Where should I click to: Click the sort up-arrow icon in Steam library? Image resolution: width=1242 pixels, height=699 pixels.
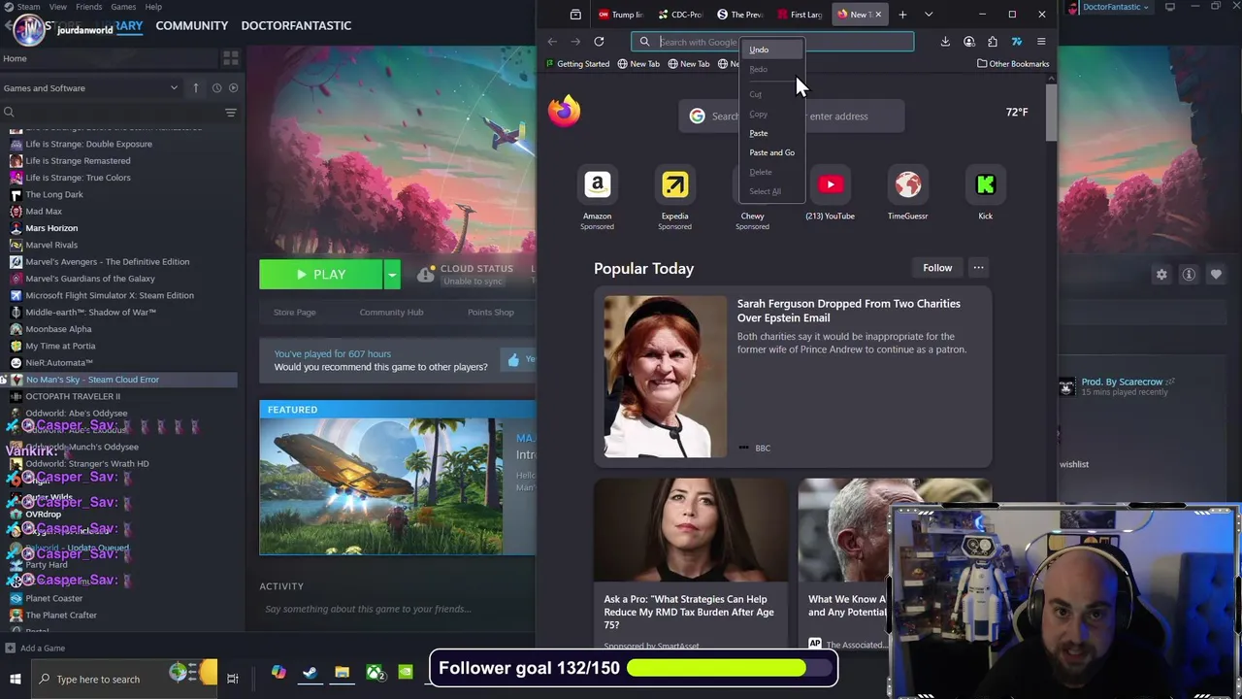(x=195, y=87)
